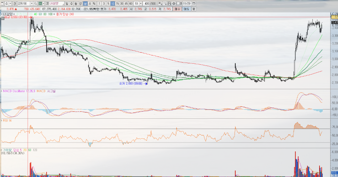Click the 시그널 signal legend
This screenshot has width=338, height=177.
point(51,91)
